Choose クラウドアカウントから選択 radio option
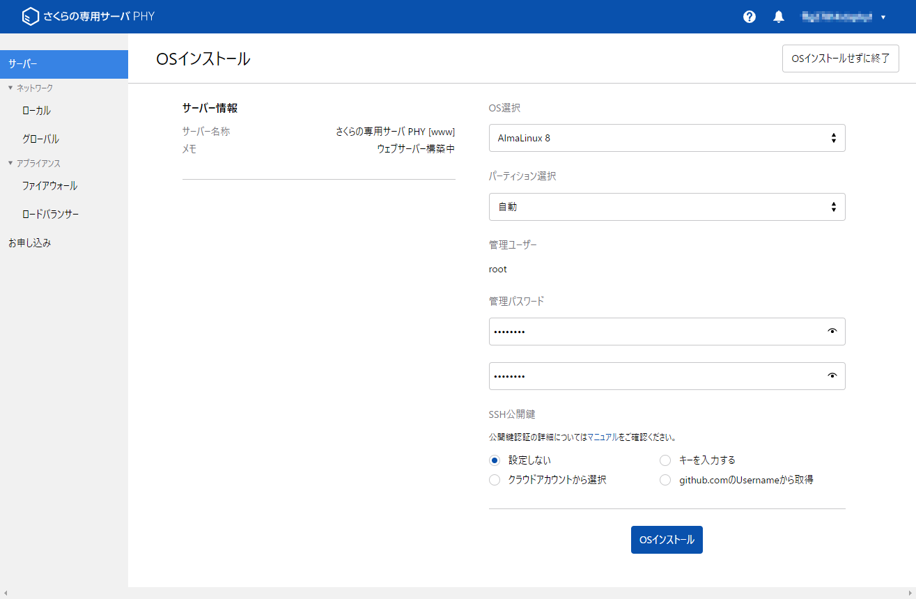This screenshot has width=916, height=599. (495, 480)
